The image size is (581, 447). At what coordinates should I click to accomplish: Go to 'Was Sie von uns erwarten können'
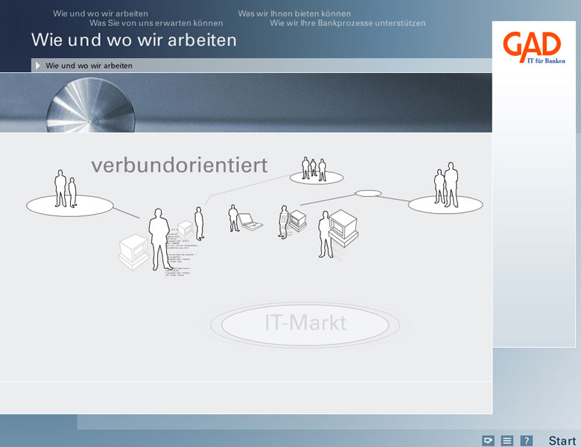coord(156,23)
